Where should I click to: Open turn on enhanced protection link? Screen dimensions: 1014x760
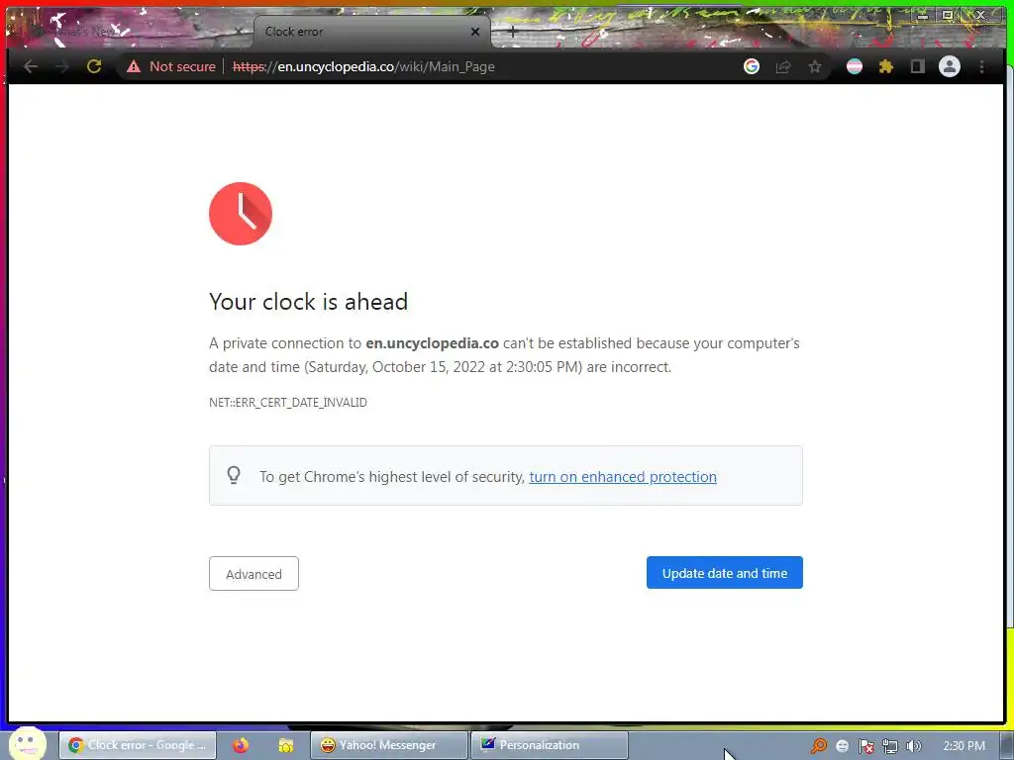click(623, 477)
